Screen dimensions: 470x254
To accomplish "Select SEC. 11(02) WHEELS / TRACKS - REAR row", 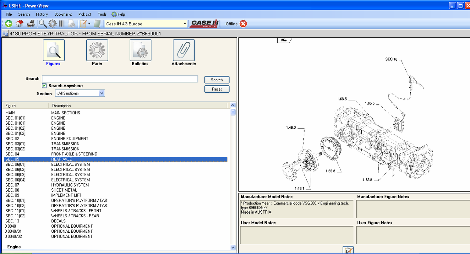I will click(116, 216).
